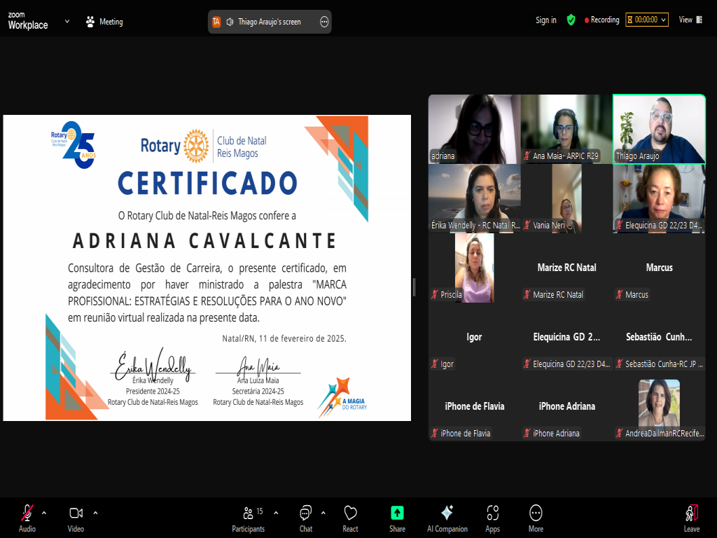Viewport: 717px width, 538px height.
Task: Click the More options ellipsis icon
Action: tap(536, 518)
